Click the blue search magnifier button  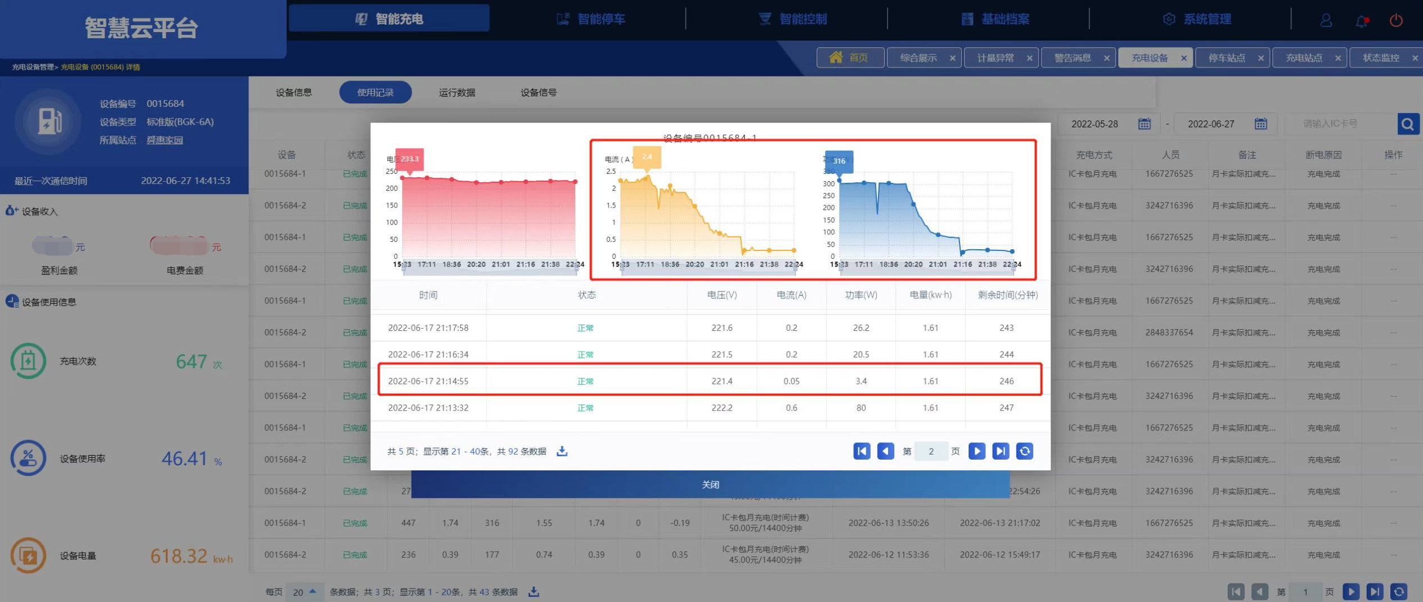[x=1407, y=124]
